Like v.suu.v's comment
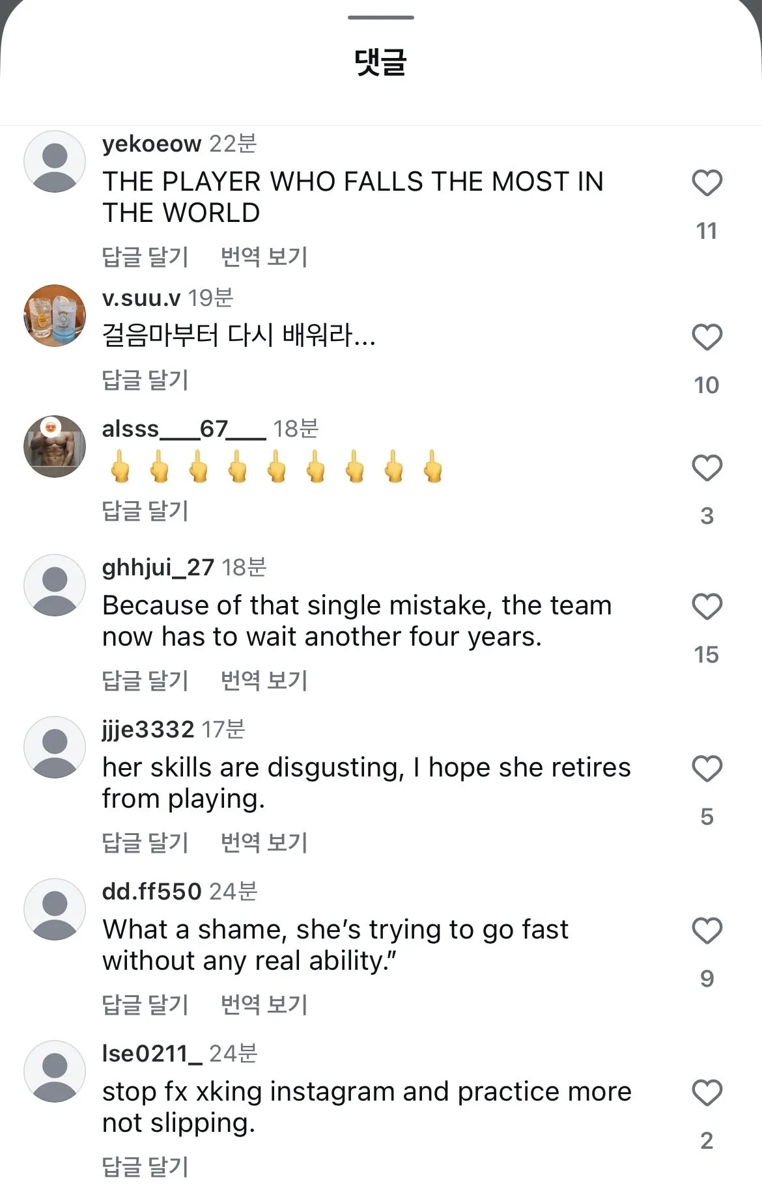This screenshot has height=1195, width=762. [x=706, y=337]
